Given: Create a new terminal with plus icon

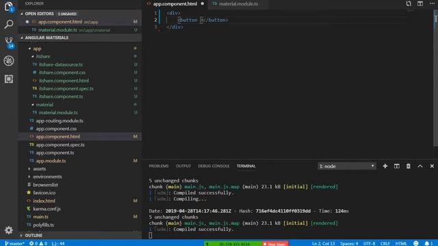Looking at the screenshot, I should pos(385,166).
